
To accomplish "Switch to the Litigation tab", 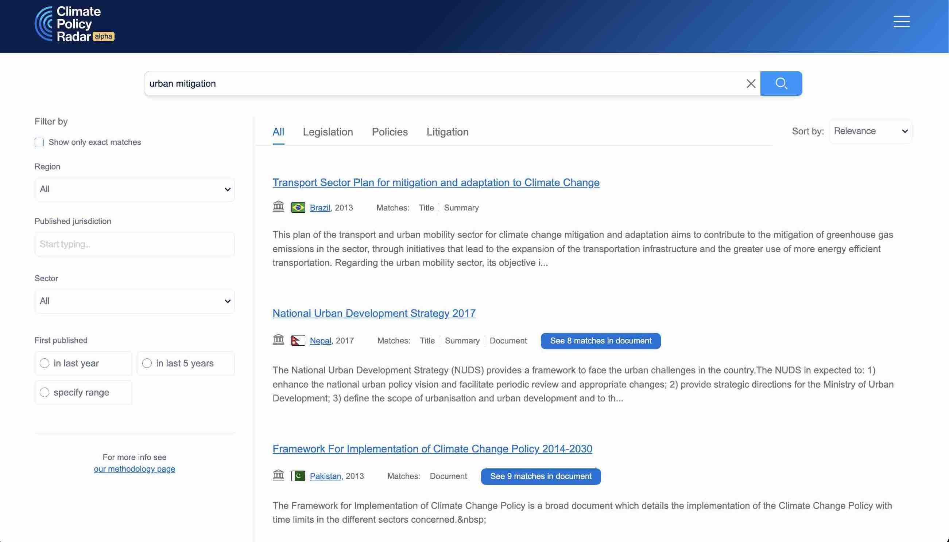I will [x=447, y=132].
